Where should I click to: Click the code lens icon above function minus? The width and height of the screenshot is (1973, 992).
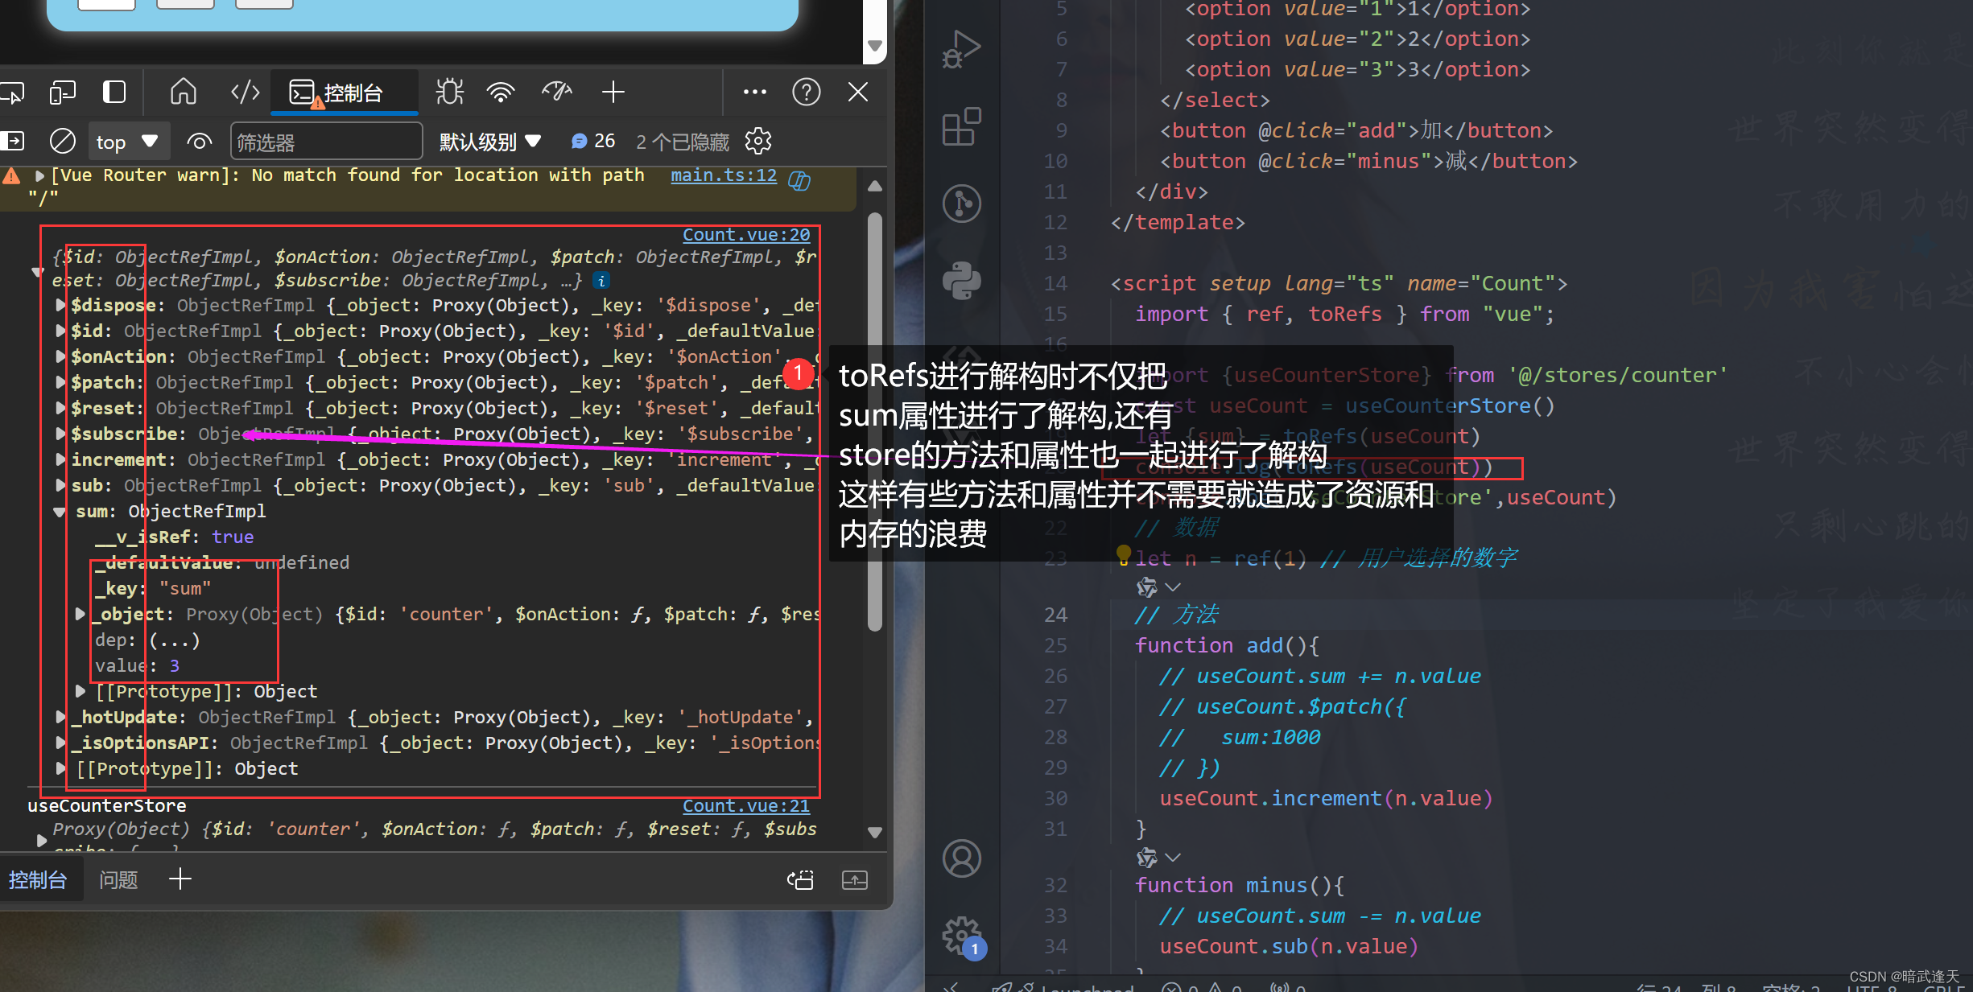point(1146,858)
